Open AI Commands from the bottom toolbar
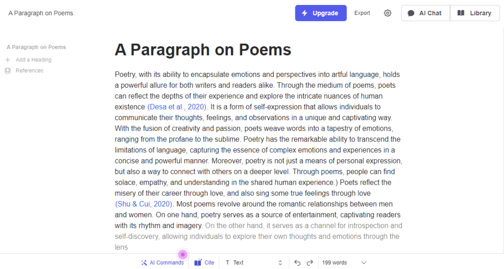Screen dimensions: 504x269 pos(162,263)
